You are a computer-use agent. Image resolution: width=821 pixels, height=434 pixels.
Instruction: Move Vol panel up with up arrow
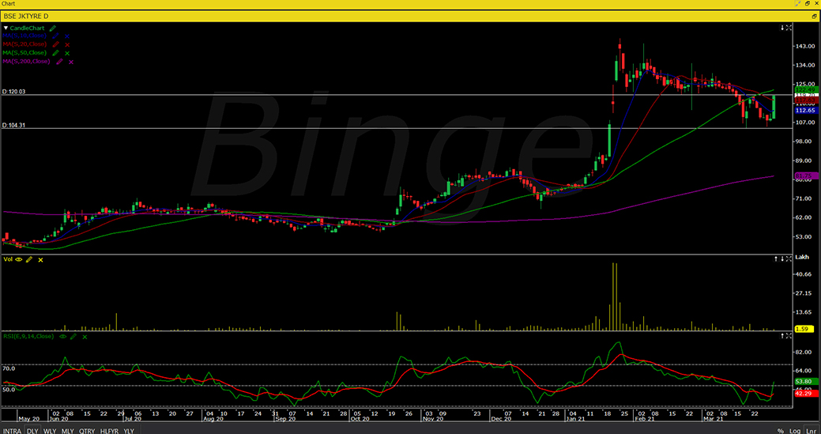point(777,259)
